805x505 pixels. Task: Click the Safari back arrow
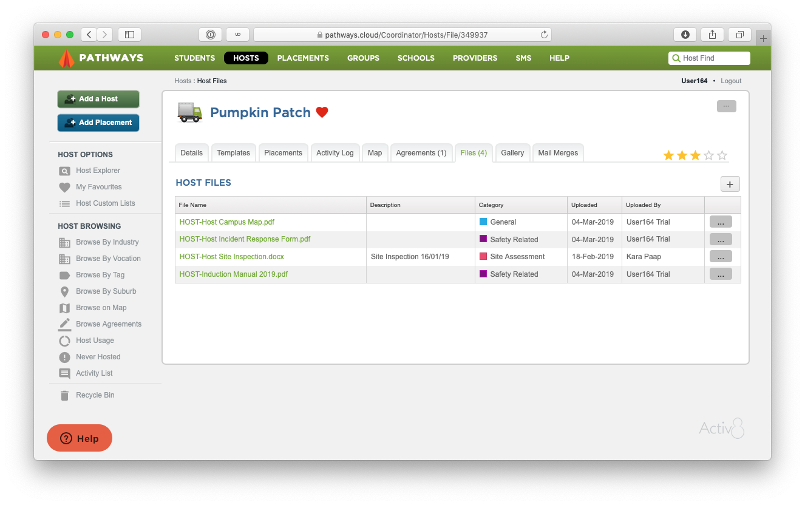(x=89, y=35)
